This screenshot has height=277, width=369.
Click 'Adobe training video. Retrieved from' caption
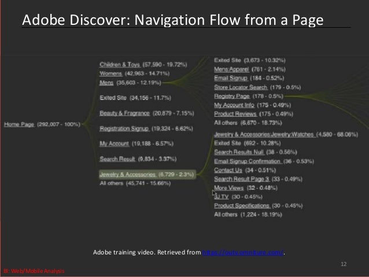[x=147, y=252]
